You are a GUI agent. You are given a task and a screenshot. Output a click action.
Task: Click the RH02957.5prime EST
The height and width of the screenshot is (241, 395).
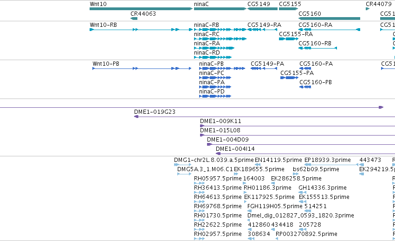(x=199, y=239)
